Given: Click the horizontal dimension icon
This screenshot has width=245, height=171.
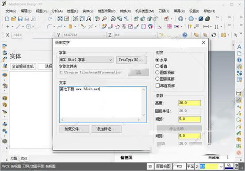Looking at the screenshot, I should 206,27.
